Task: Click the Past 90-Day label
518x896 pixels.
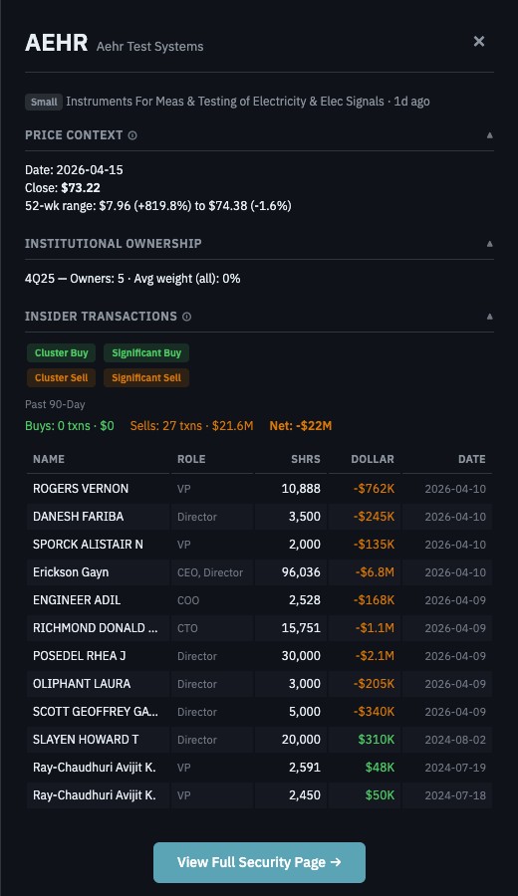Action: click(55, 404)
